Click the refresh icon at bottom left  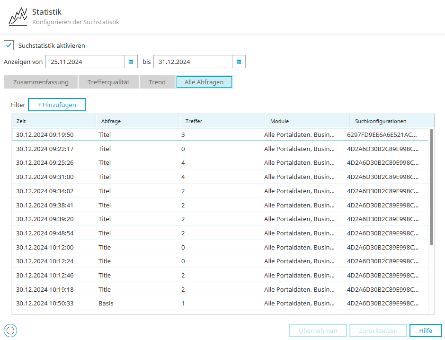(x=10, y=331)
